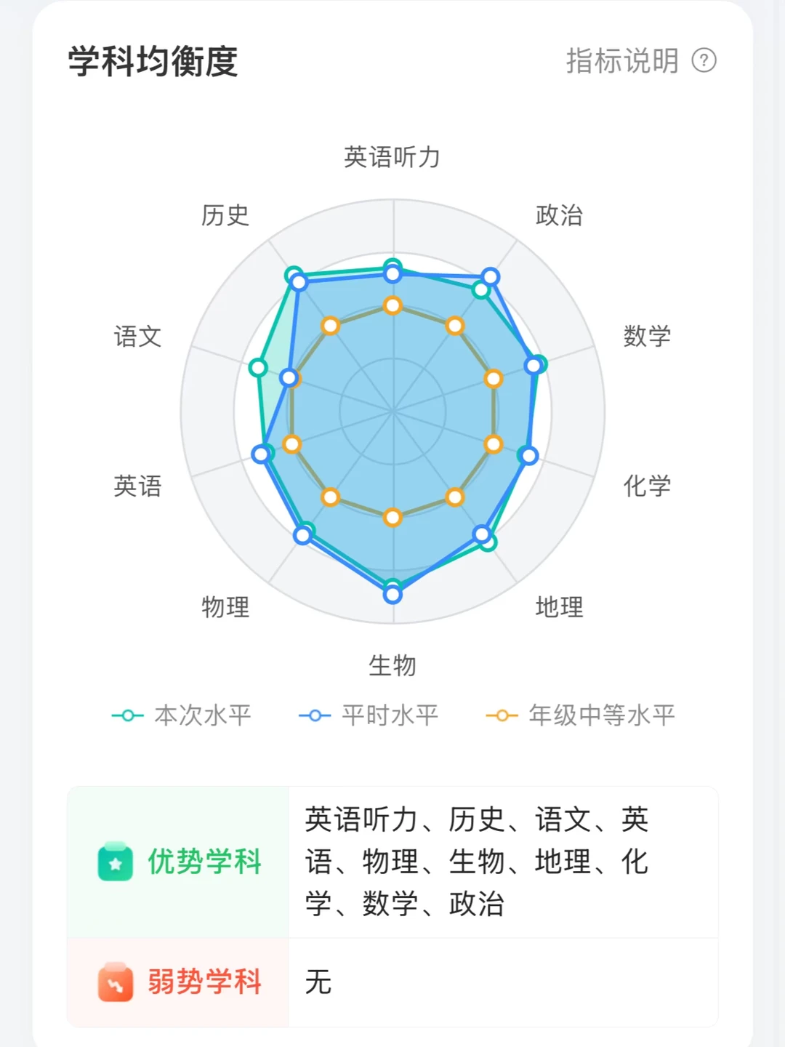This screenshot has height=1047, width=785.
Task: Click the green data point on 语文 axis
Action: (258, 367)
